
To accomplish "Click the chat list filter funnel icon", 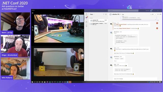I will coord(104,14).
